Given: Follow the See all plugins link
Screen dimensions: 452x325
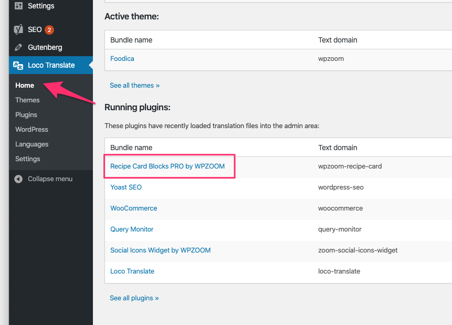Looking at the screenshot, I should 134,298.
